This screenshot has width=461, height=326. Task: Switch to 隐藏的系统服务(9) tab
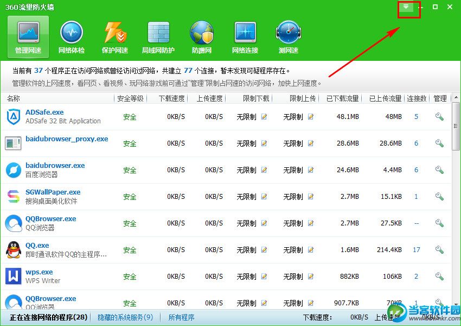pos(125,317)
